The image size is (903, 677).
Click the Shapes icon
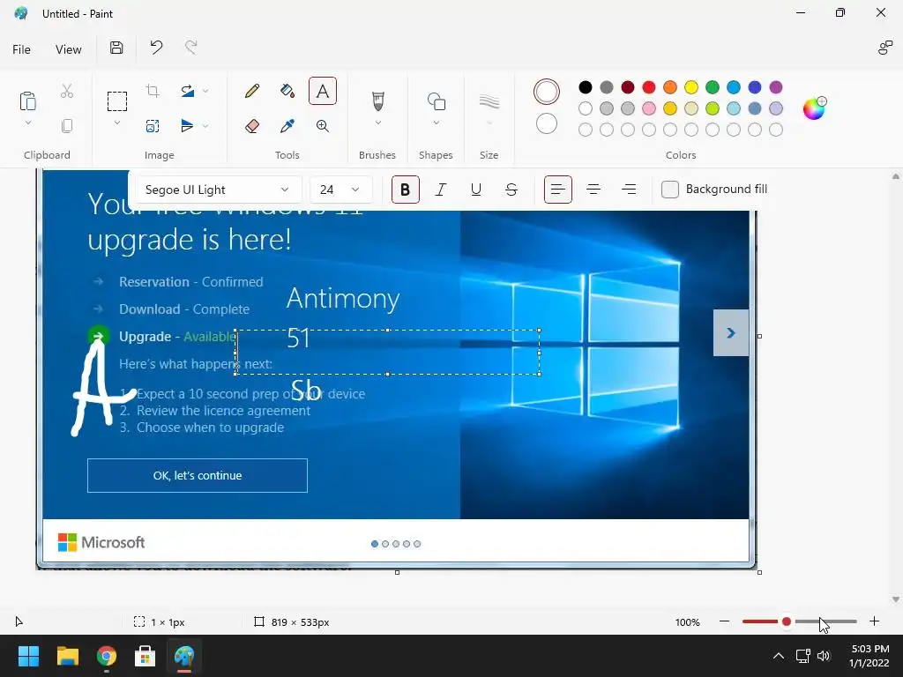coord(436,101)
